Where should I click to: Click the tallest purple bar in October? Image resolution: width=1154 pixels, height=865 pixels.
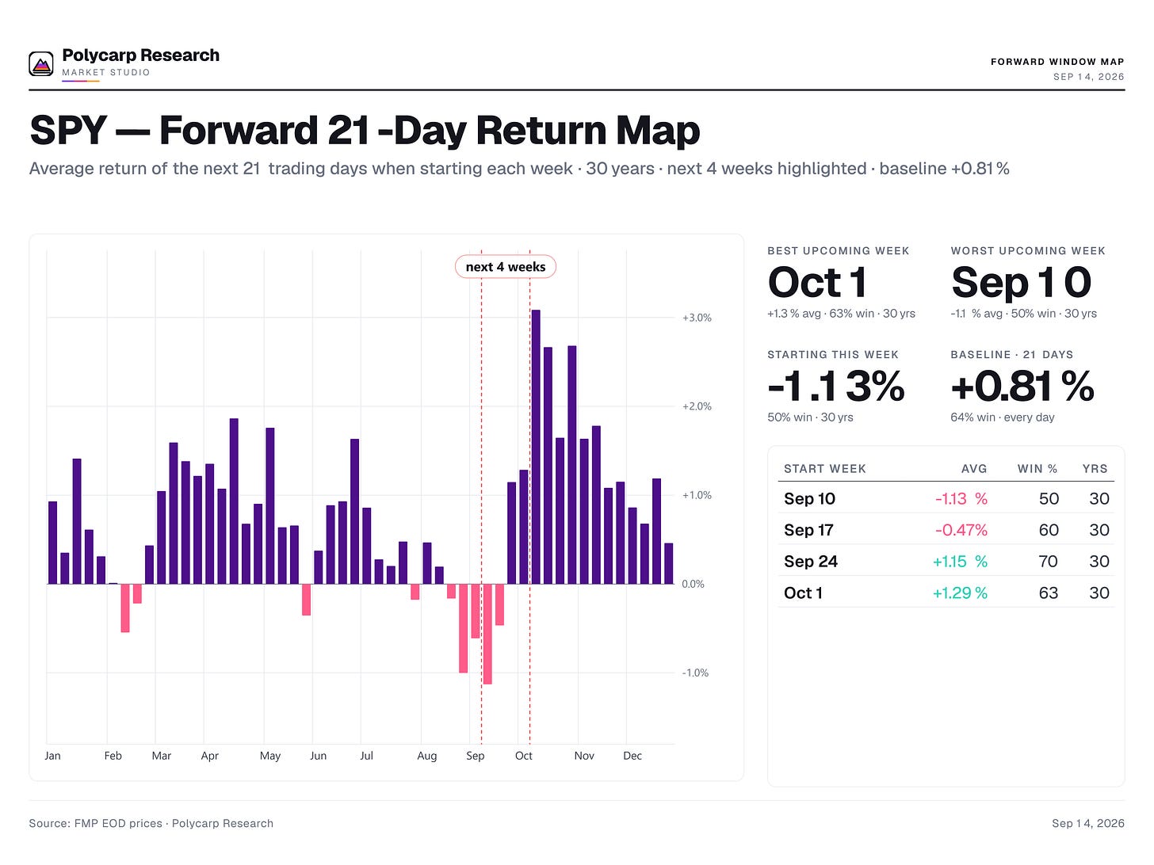(536, 447)
